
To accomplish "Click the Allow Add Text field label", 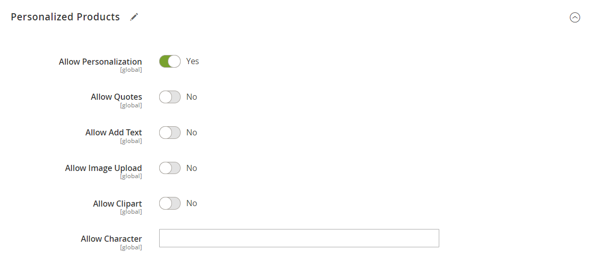I will point(114,132).
